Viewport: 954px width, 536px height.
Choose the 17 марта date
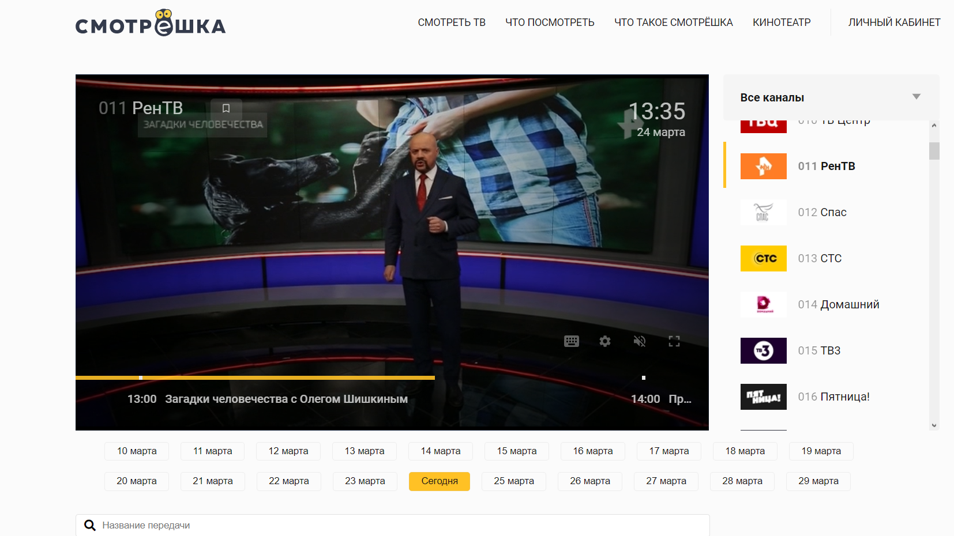669,451
